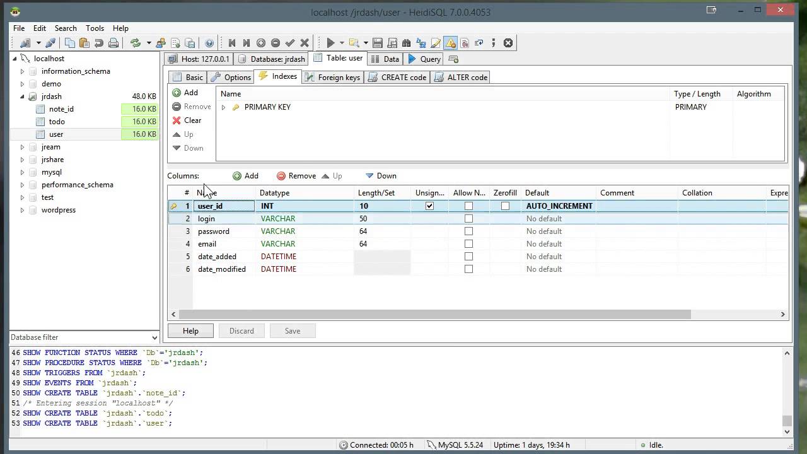807x454 pixels.
Task: Click the columns grid horizontal scrollbar
Action: pos(434,314)
